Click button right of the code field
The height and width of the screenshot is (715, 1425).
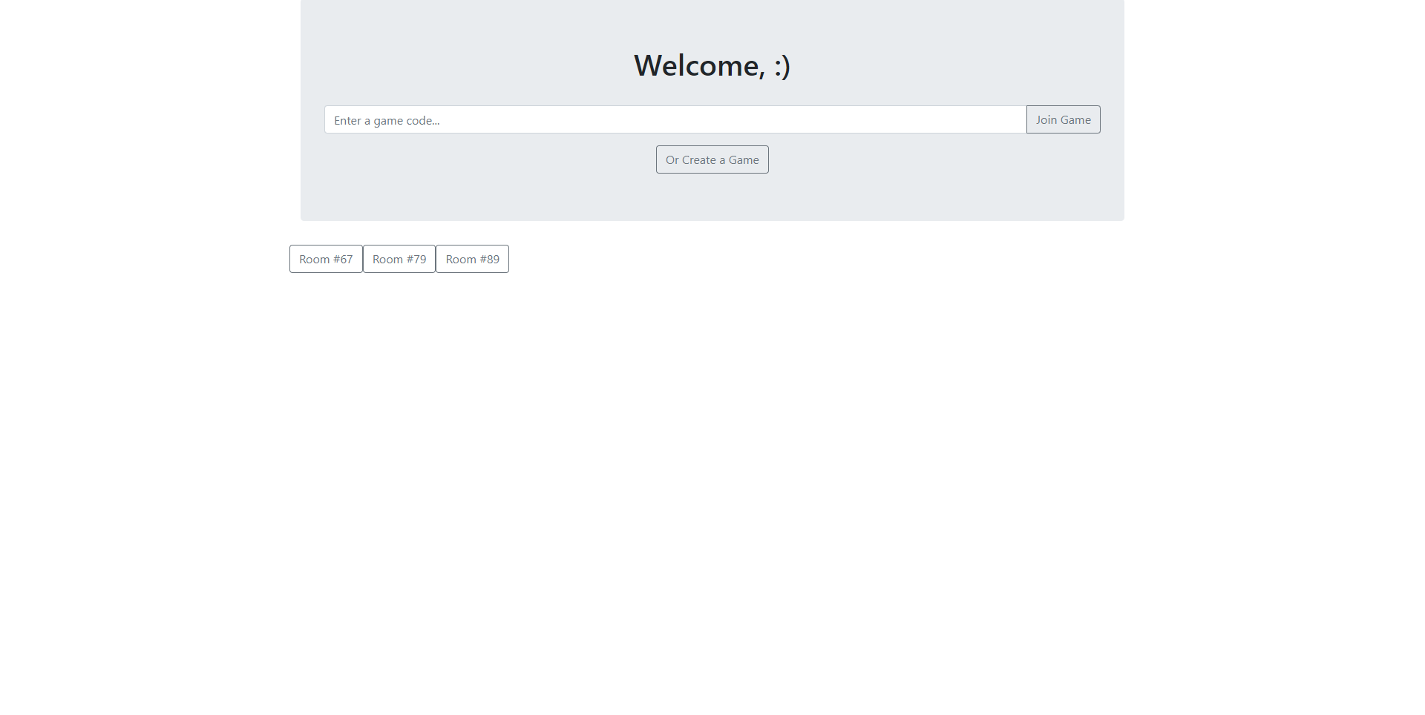click(1063, 120)
